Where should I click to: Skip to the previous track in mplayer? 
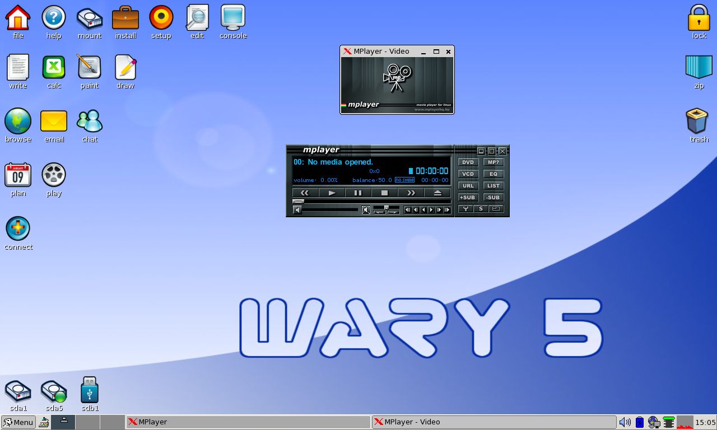305,193
